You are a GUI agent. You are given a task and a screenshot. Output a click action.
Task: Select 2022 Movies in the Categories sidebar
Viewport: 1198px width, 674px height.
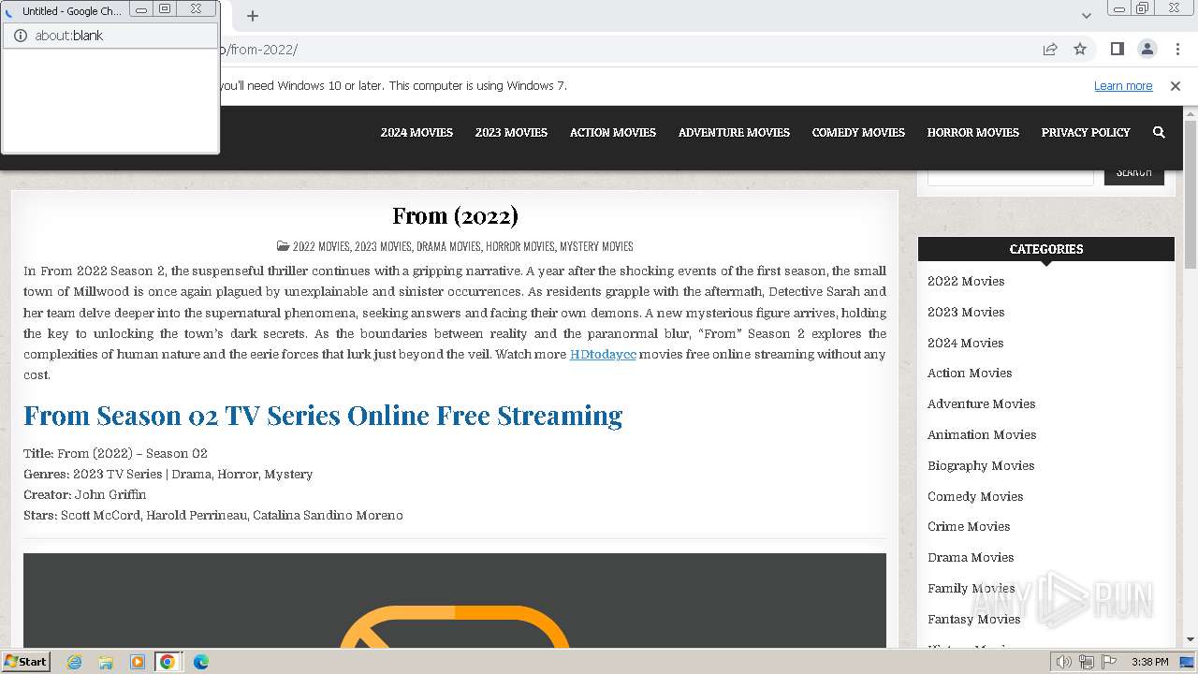click(966, 282)
